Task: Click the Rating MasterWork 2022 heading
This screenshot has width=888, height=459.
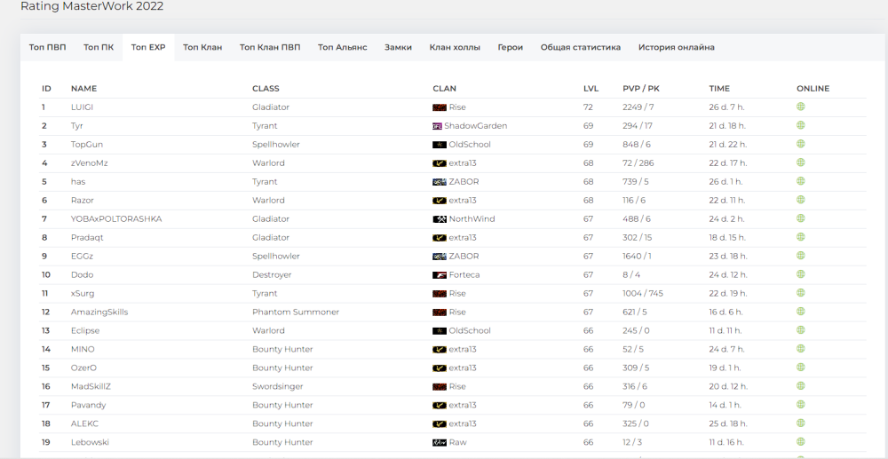Action: pos(91,7)
